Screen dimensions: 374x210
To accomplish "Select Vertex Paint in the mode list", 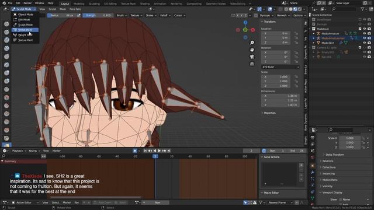I will (x=25, y=30).
